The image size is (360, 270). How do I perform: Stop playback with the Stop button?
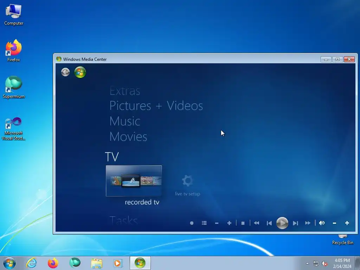[243, 223]
